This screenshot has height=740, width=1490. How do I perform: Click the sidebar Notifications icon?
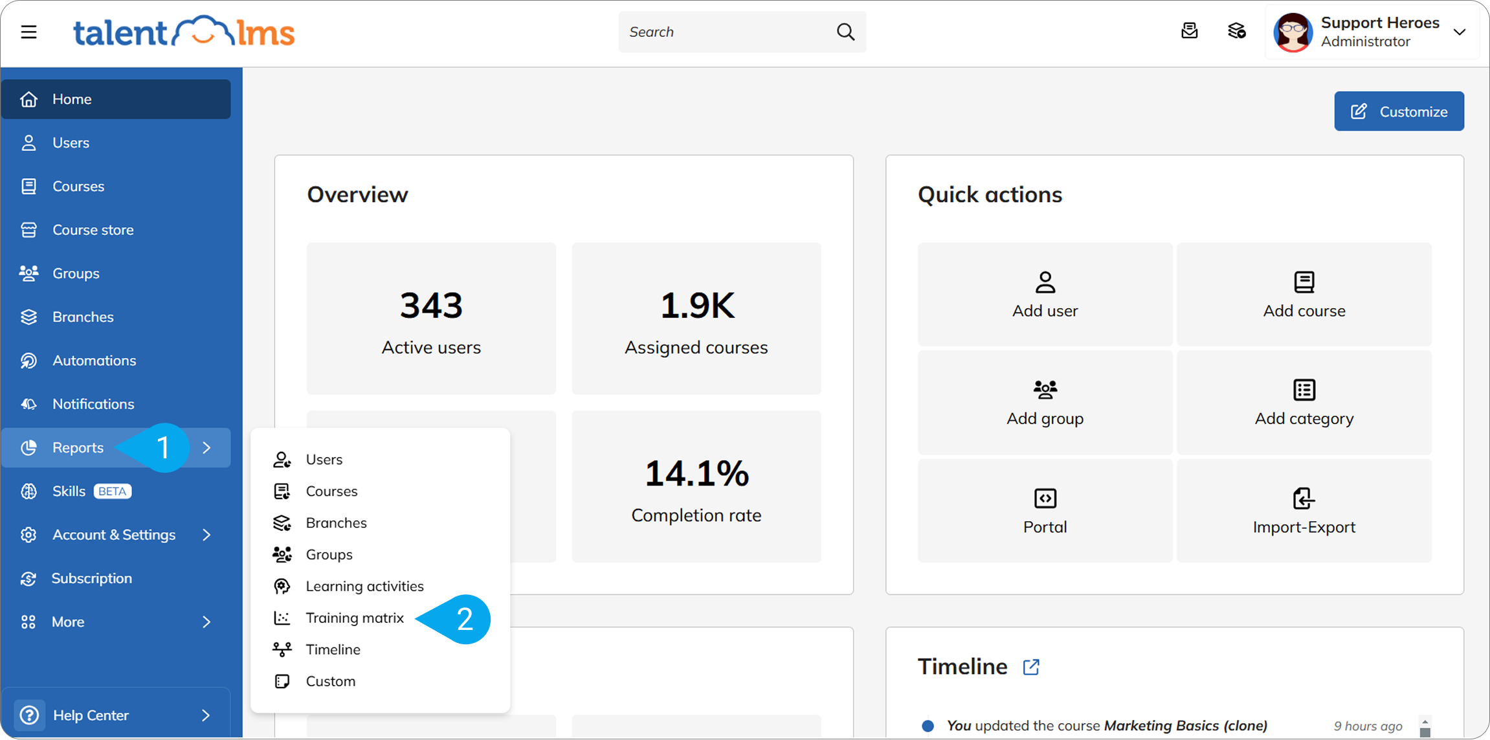tap(28, 403)
